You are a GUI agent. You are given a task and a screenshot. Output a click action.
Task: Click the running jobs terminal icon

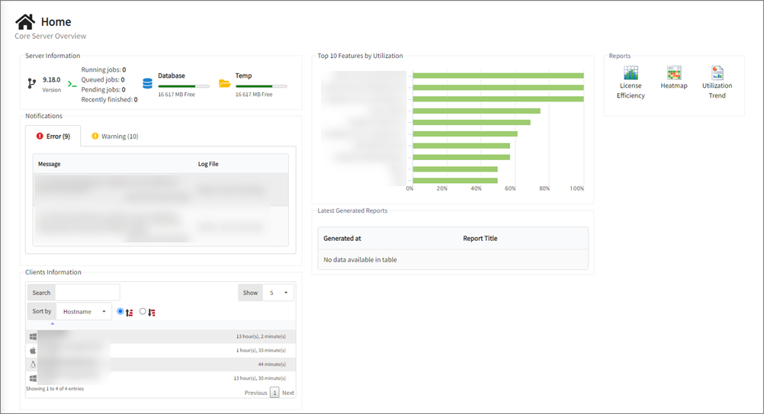pos(72,84)
